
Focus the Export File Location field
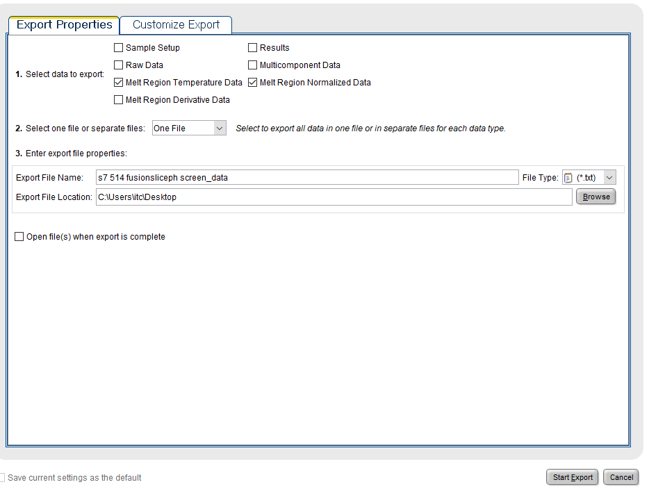tap(334, 197)
